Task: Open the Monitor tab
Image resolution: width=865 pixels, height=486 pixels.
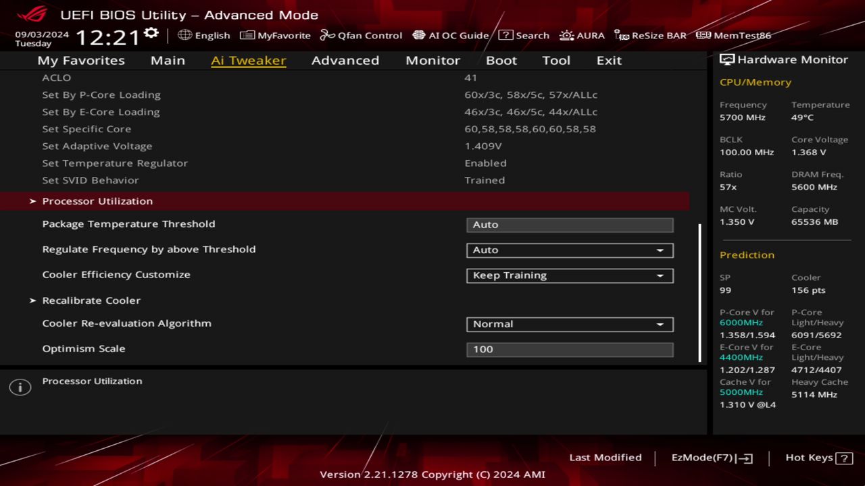Action: pos(432,60)
